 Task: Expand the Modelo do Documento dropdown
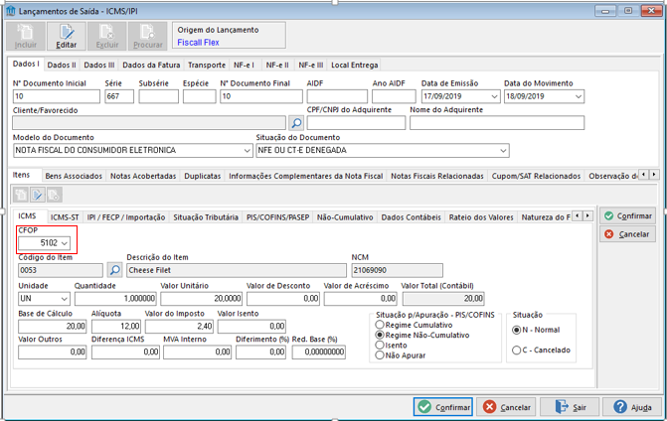pyautogui.click(x=248, y=150)
